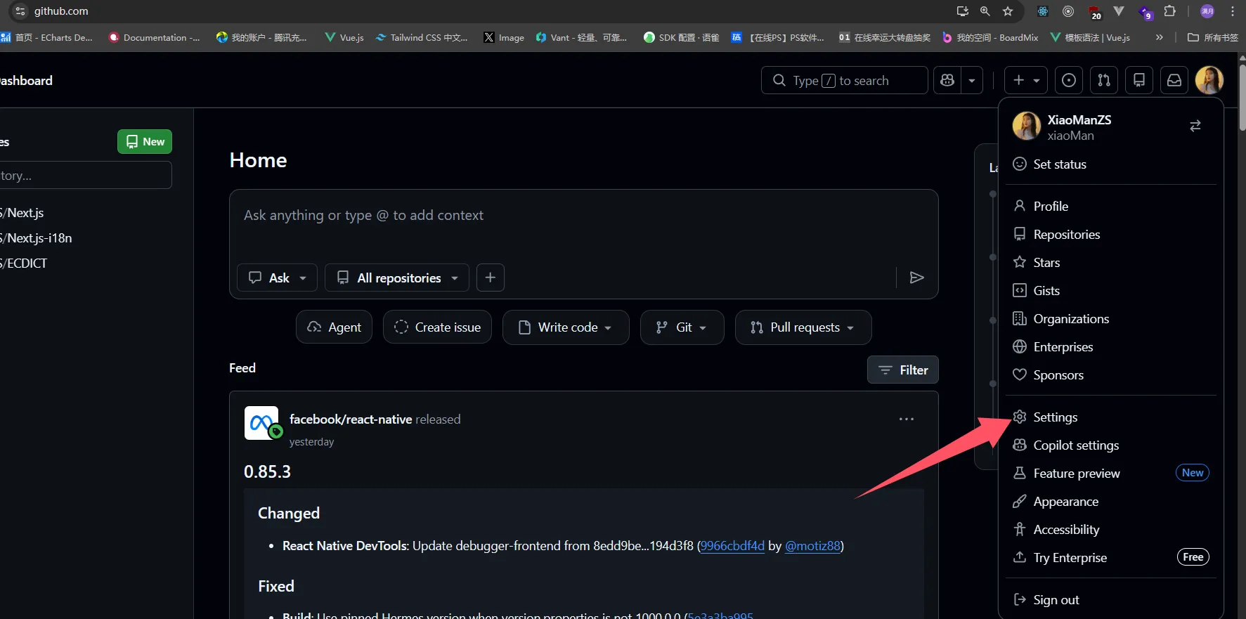This screenshot has width=1246, height=619.
Task: Click the send message arrow icon
Action: [x=916, y=278]
